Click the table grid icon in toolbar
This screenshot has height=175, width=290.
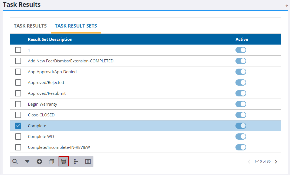[x=88, y=161]
